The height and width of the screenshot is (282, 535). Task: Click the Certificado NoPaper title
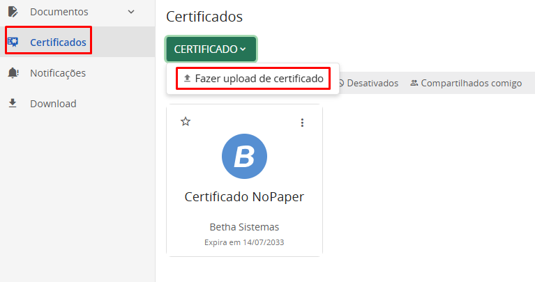click(244, 197)
